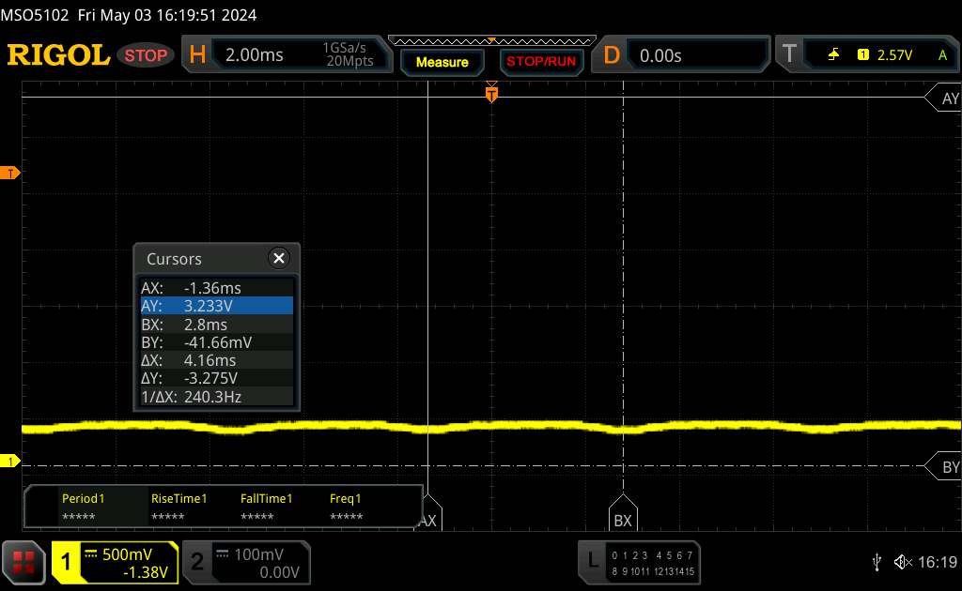Select the 0.00s horizontal delay value

[660, 55]
